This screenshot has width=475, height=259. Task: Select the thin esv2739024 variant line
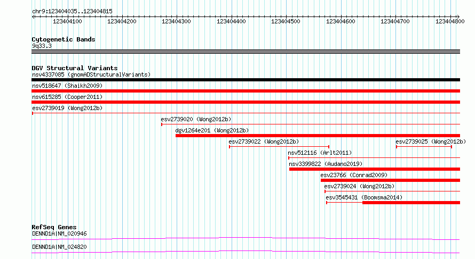pos(392,191)
